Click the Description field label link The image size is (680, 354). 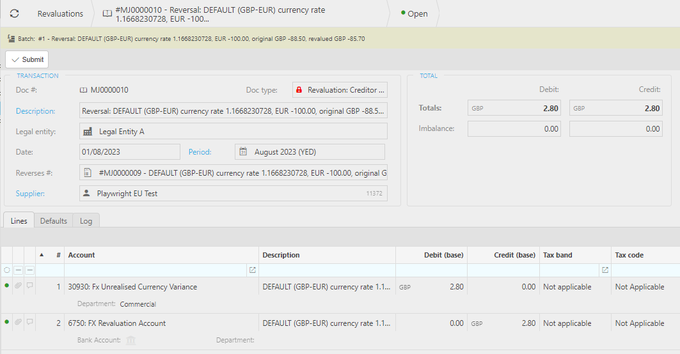(36, 111)
